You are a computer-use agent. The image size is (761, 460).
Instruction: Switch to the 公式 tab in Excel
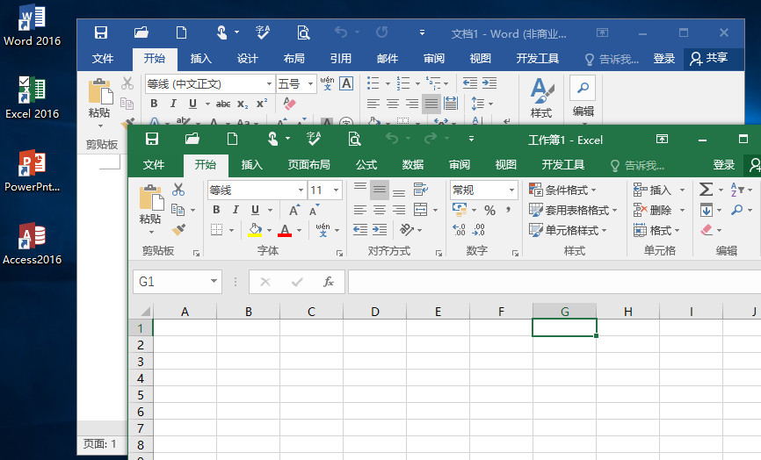366,165
